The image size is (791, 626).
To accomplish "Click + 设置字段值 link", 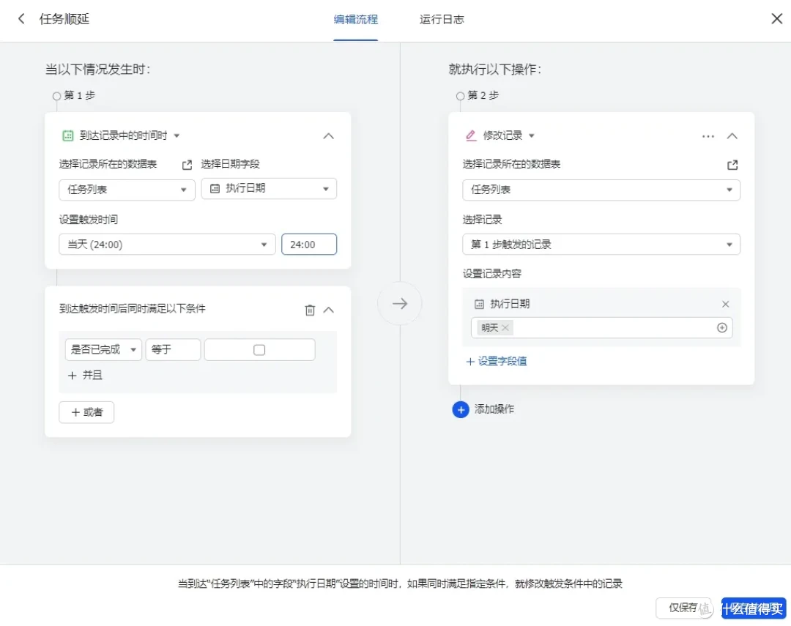I will coord(497,361).
